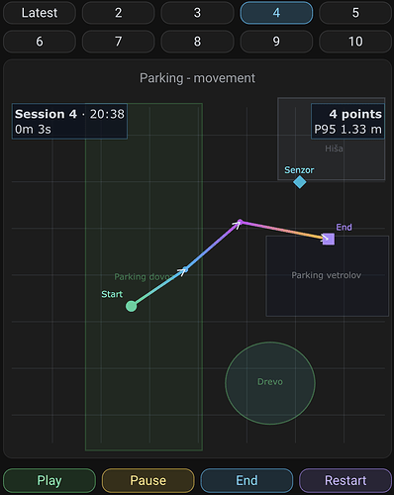This screenshot has height=495, width=394.
Task: Open session 10
Action: pyautogui.click(x=355, y=42)
